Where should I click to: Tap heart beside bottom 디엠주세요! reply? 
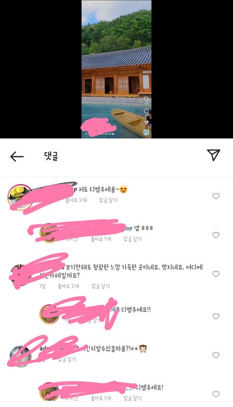click(x=216, y=394)
